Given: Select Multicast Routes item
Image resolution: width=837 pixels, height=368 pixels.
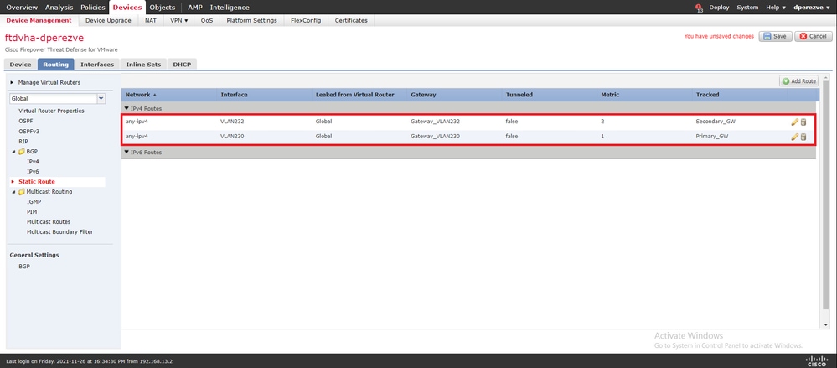Looking at the screenshot, I should click(49, 221).
